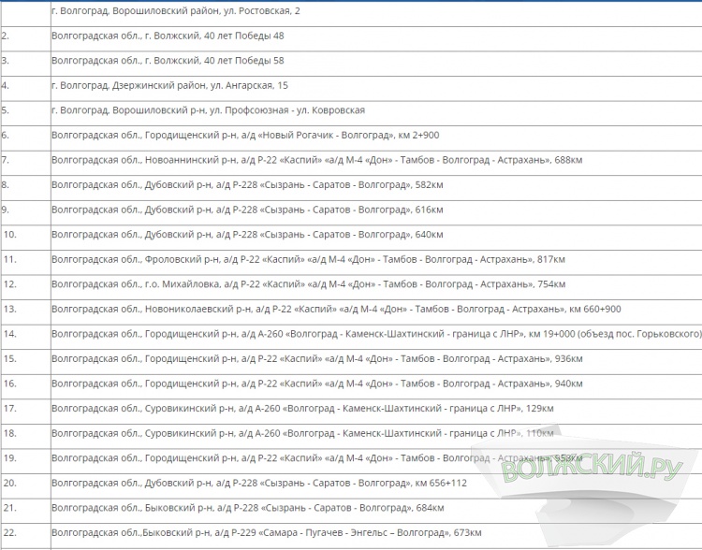This screenshot has height=550, width=702.
Task: Click the 40 лет Победы 48 address
Action: tap(168, 36)
